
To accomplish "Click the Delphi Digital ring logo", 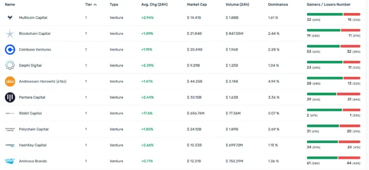I will pyautogui.click(x=10, y=65).
